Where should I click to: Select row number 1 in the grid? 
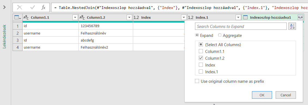pos(18,26)
